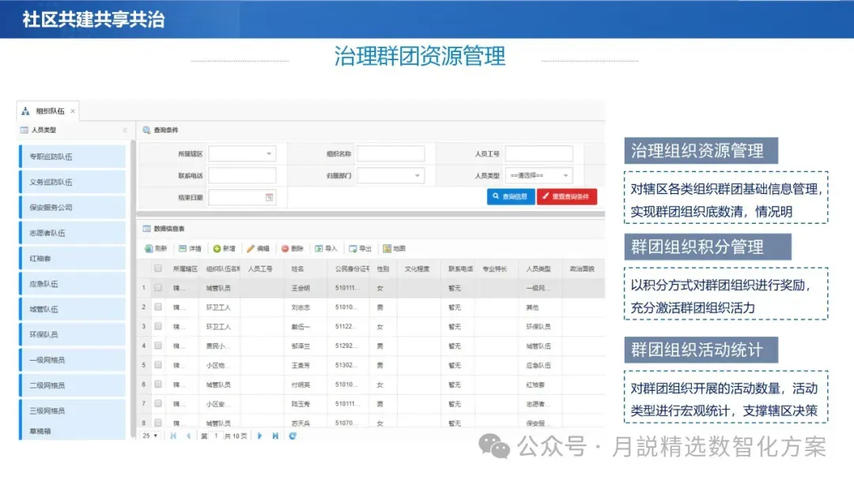
Task: Select the 组织队伍 tab
Action: (x=50, y=111)
